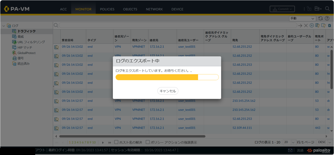Enable ポリシー アクションの強調表示 checkbox

pyautogui.click(x=148, y=142)
